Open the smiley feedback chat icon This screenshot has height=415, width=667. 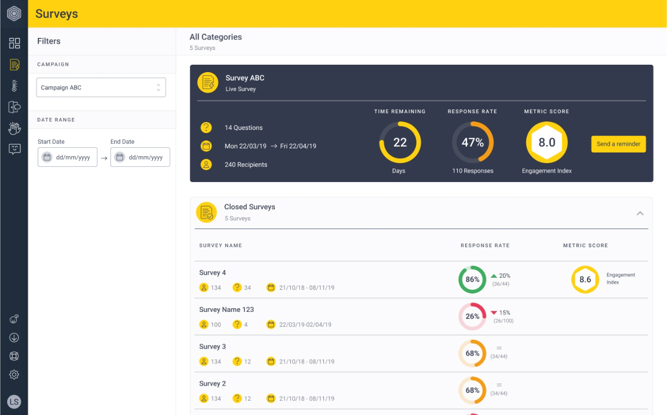click(14, 149)
